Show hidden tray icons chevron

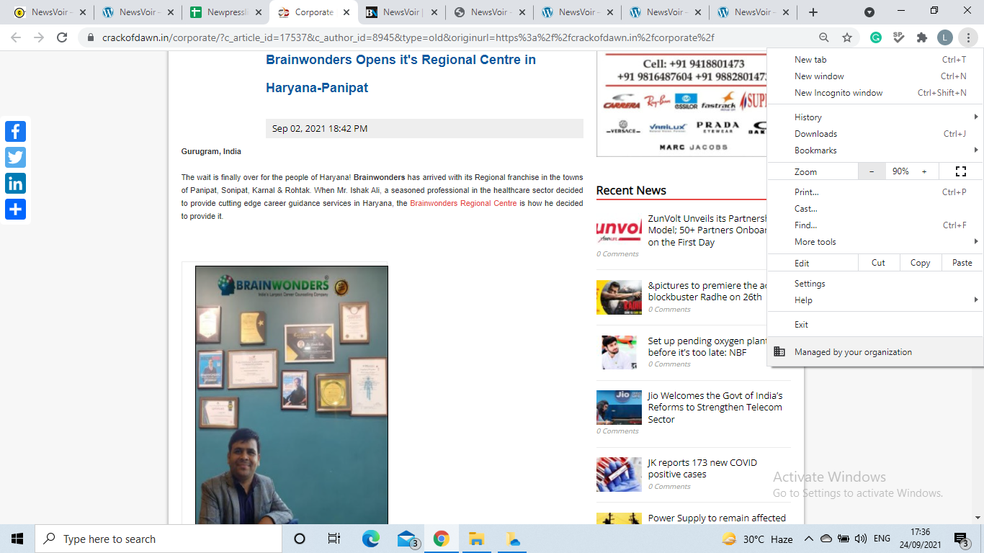coord(808,539)
